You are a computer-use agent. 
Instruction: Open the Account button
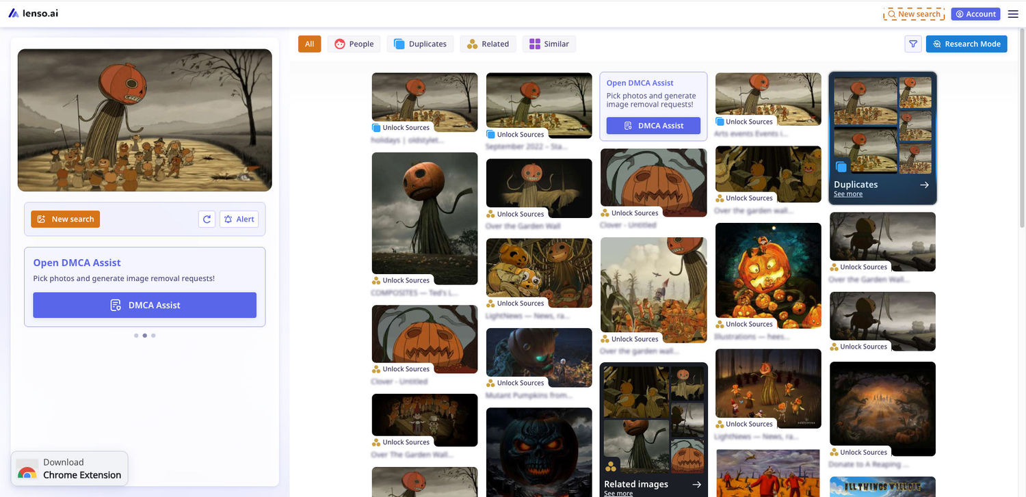pyautogui.click(x=975, y=14)
